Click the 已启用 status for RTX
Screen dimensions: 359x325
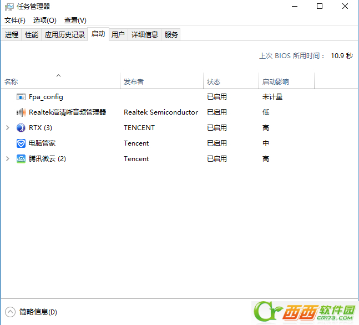pyautogui.click(x=217, y=128)
